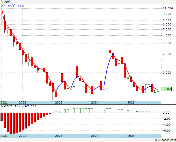Click the lowest red MACD histogram bar
176x142 pixels.
[x=14, y=123]
